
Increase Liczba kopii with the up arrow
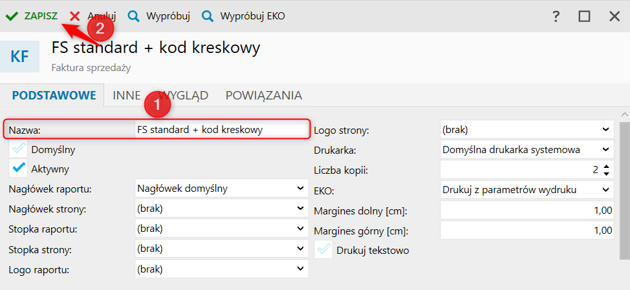click(606, 167)
